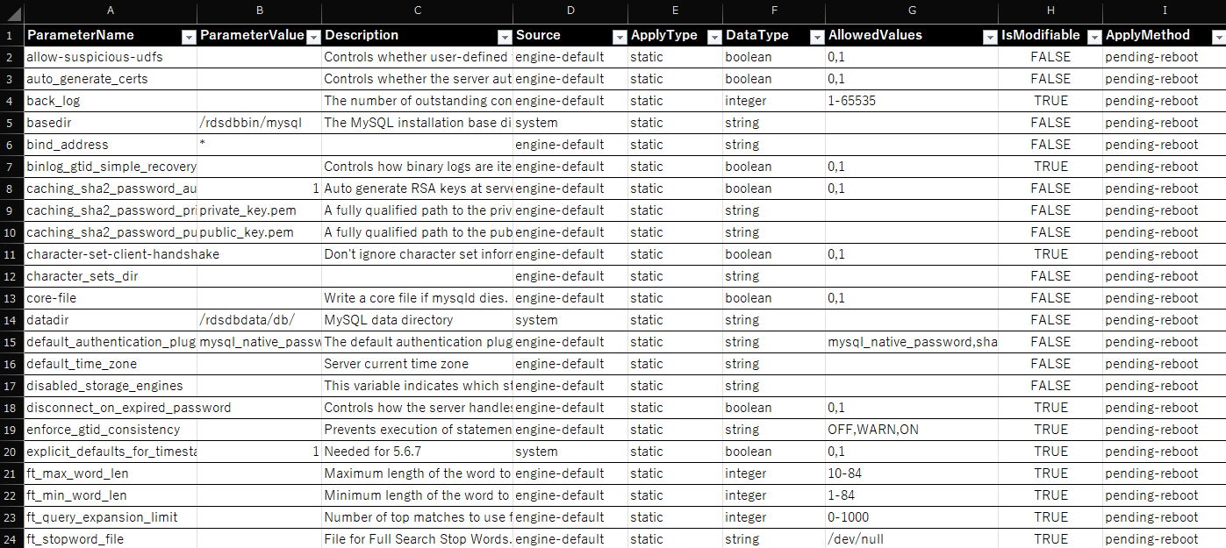Select cell 'explicit_defaults_for_timesta'
The height and width of the screenshot is (548, 1226).
tap(110, 452)
